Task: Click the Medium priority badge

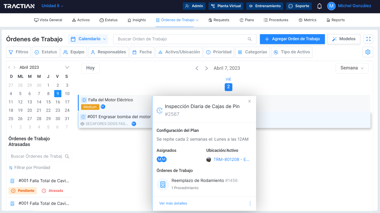Action: 90,106
